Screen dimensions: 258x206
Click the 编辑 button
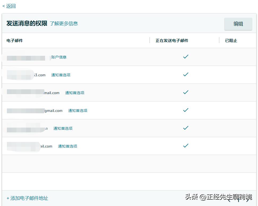pyautogui.click(x=238, y=24)
